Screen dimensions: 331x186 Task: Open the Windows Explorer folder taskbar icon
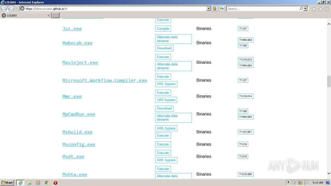pos(29,183)
